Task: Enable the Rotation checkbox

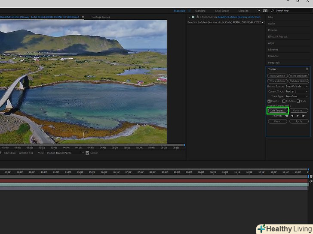Action: pos(284,101)
